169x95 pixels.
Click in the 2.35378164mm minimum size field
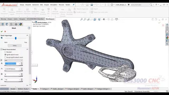(12, 69)
